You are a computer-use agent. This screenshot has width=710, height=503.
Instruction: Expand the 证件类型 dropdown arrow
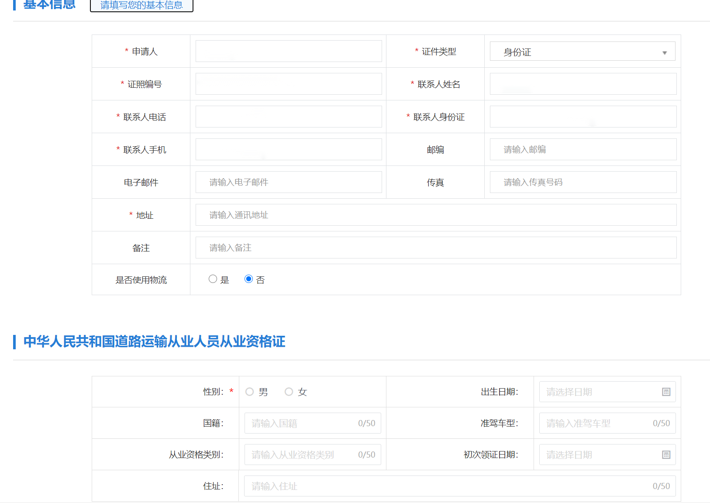click(x=664, y=52)
